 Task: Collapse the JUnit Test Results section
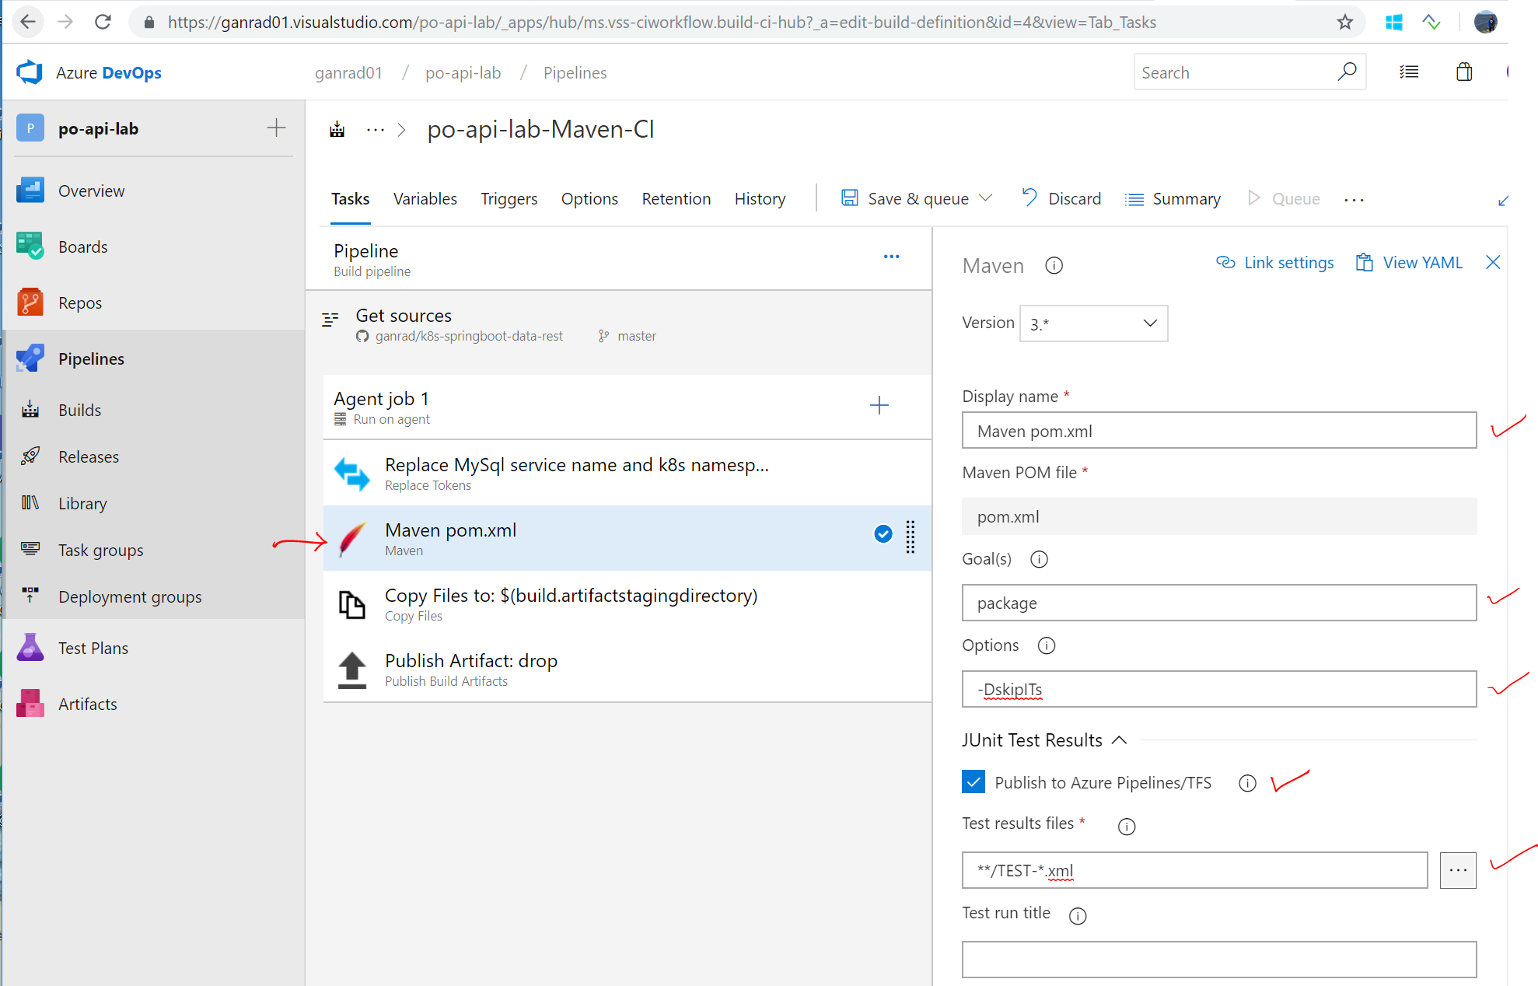[1120, 740]
